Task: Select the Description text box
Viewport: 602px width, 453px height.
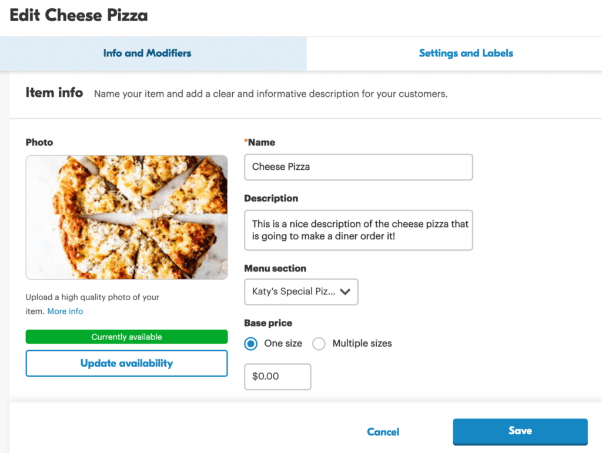Action: point(358,230)
